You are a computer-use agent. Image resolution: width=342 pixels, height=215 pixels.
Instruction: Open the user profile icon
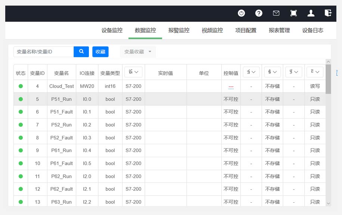311,13
